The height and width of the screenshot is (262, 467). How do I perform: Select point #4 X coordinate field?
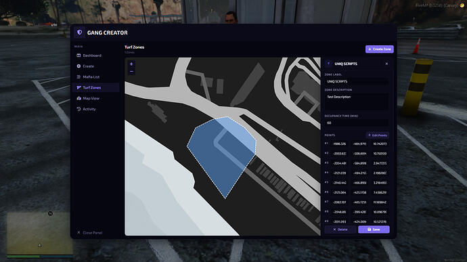click(339, 173)
